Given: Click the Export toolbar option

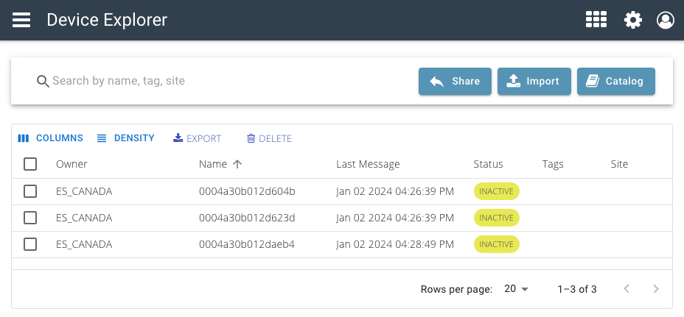Looking at the screenshot, I should pyautogui.click(x=197, y=138).
